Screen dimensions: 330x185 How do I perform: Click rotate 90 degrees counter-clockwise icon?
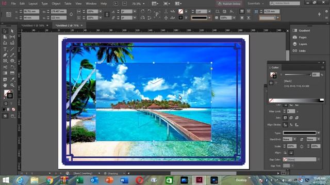[149, 11]
